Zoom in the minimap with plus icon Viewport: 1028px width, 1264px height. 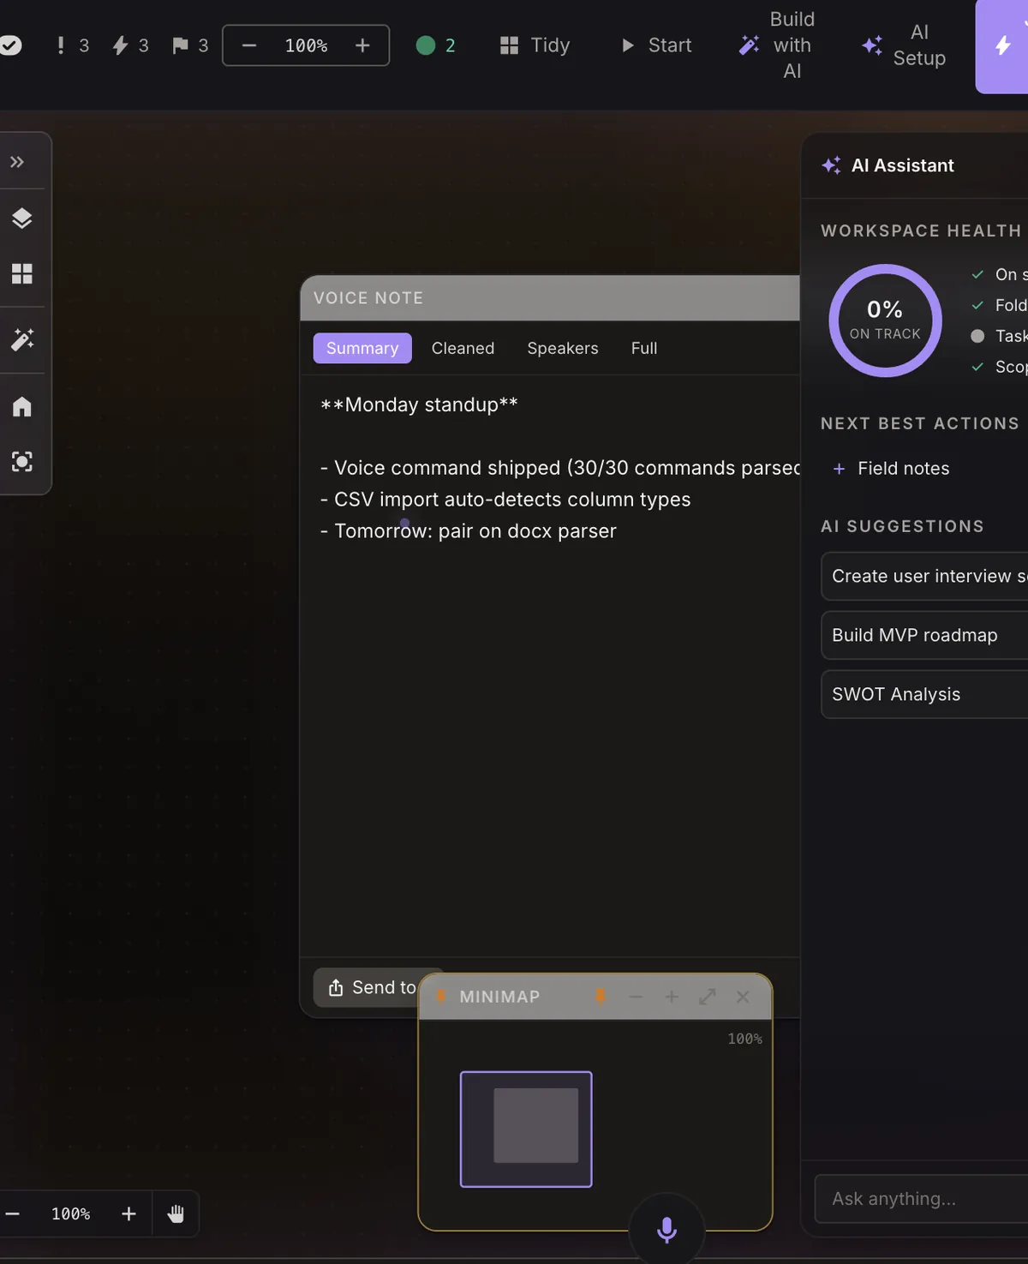672,997
